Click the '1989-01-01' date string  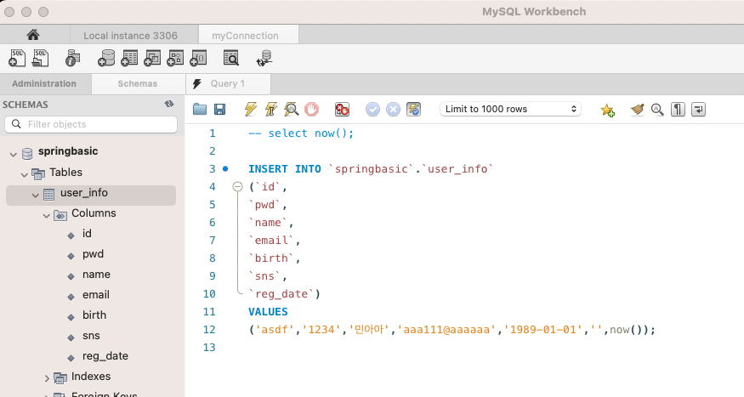[x=543, y=330]
